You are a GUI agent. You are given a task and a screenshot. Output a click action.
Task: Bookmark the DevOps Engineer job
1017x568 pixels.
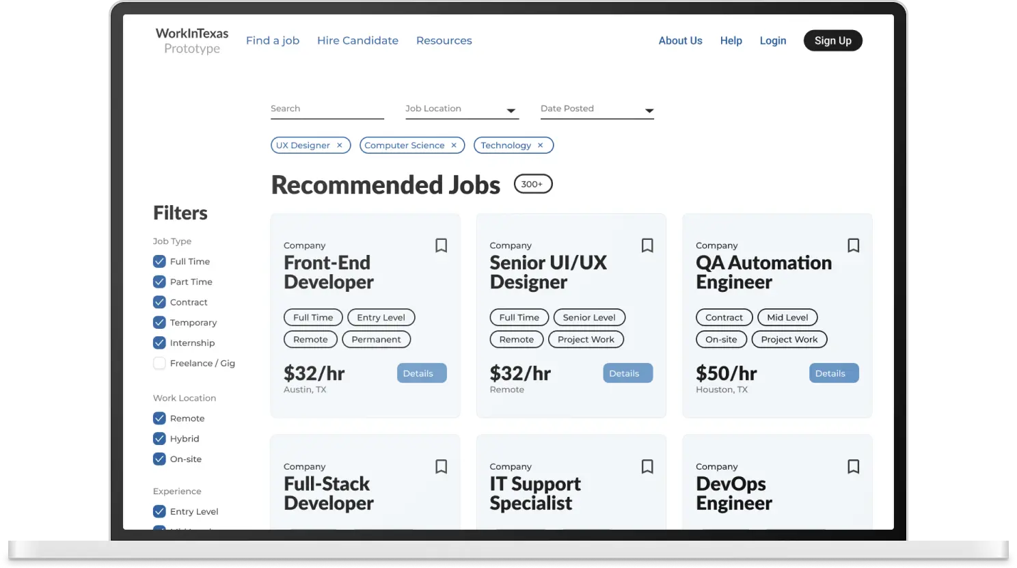point(854,467)
